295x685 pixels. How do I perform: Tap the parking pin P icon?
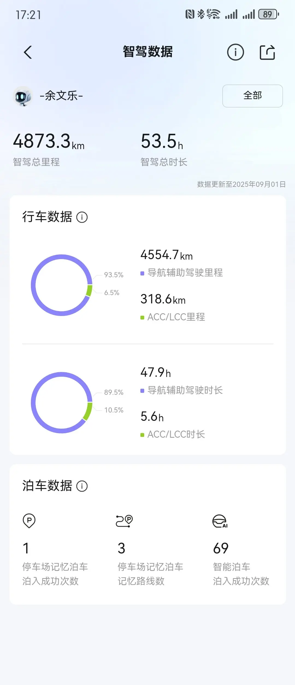[29, 521]
